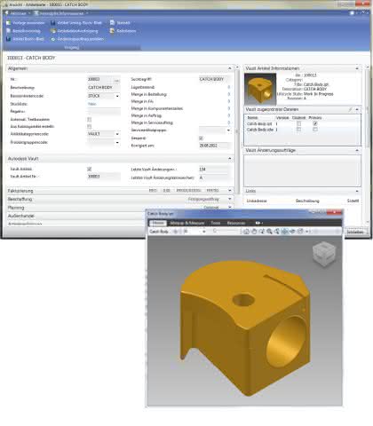Collapse the Vault Änderungsaufträge panel
Screen dimensions: 373x426
coord(357,150)
